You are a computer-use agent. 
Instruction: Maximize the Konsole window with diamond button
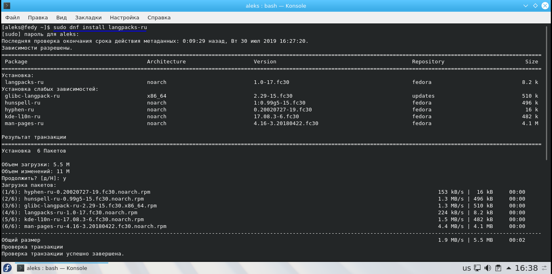[x=535, y=6]
